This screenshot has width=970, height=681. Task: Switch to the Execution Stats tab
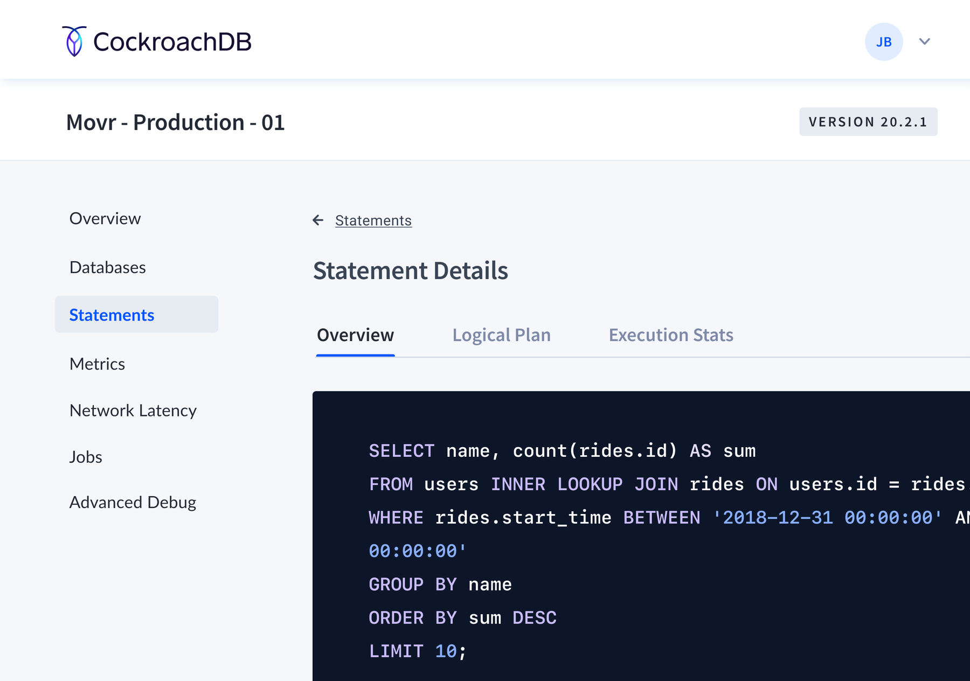pos(671,335)
